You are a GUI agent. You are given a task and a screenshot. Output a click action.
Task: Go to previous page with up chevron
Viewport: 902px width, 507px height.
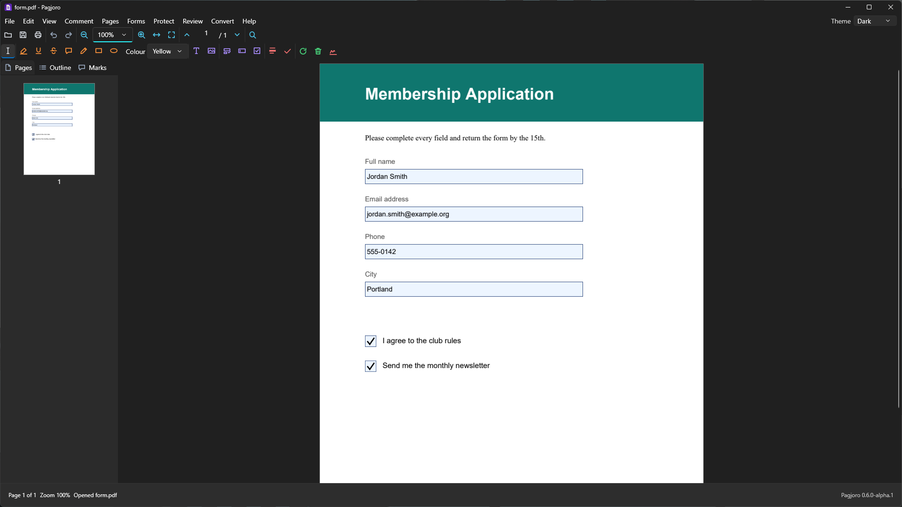187,35
